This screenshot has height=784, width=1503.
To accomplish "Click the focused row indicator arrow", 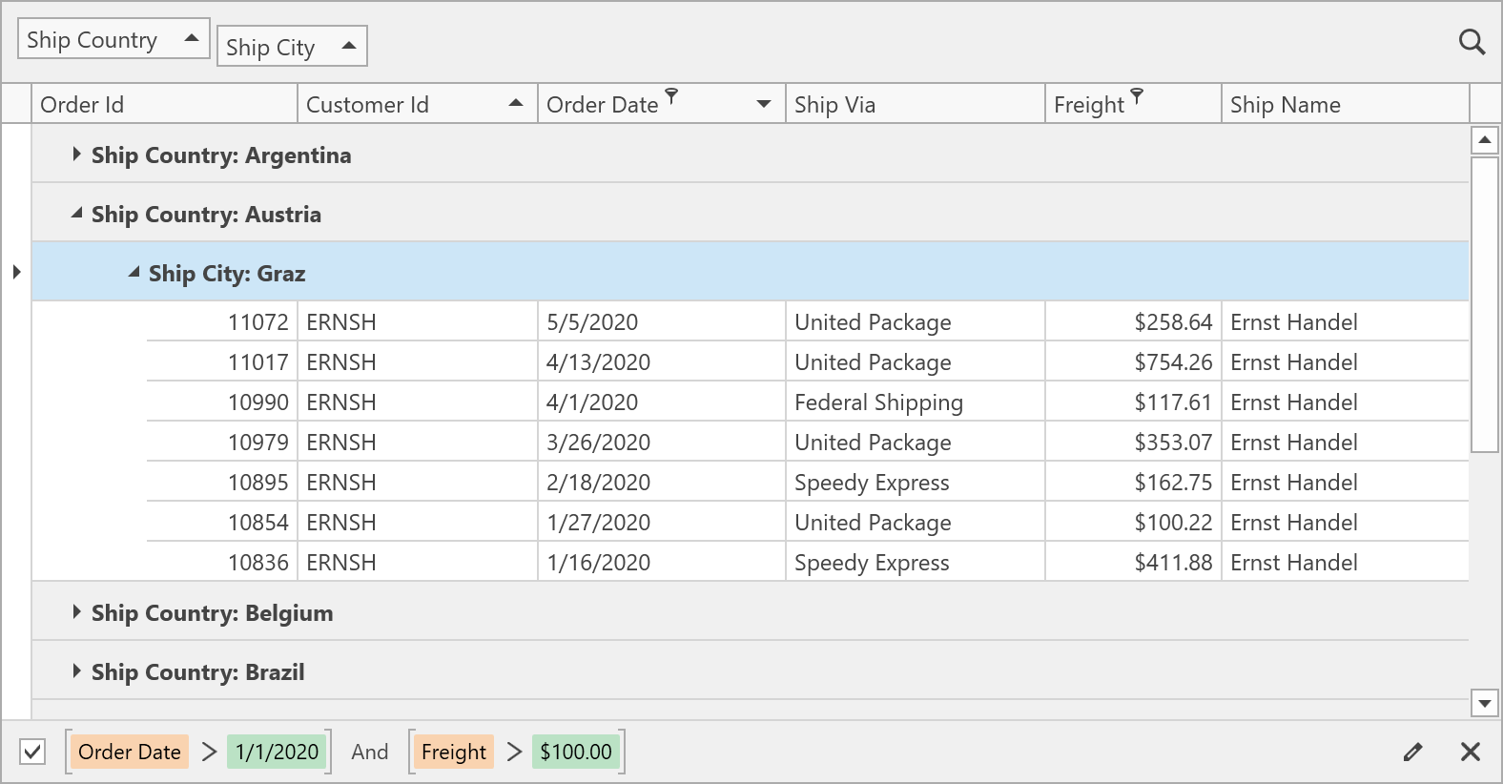I will coord(16,273).
